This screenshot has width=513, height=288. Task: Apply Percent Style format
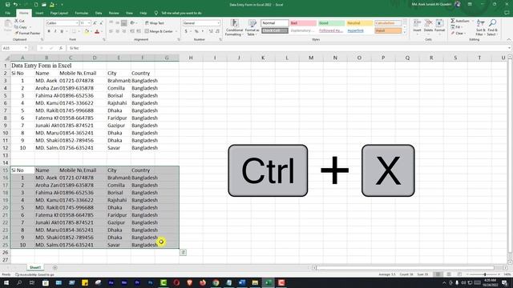pyautogui.click(x=196, y=31)
